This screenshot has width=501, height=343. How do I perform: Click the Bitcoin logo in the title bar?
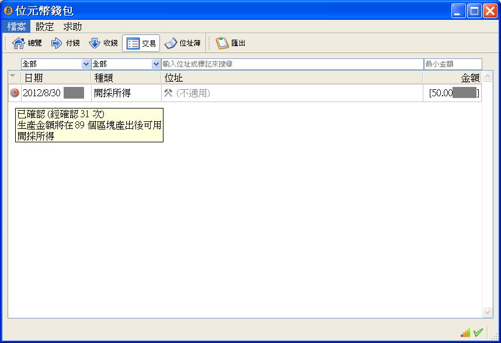coord(8,10)
